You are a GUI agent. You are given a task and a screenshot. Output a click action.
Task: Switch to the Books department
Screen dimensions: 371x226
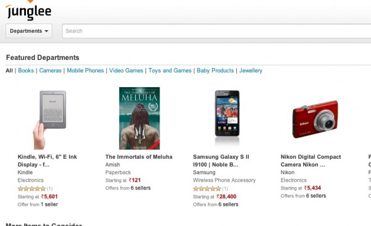pyautogui.click(x=26, y=70)
